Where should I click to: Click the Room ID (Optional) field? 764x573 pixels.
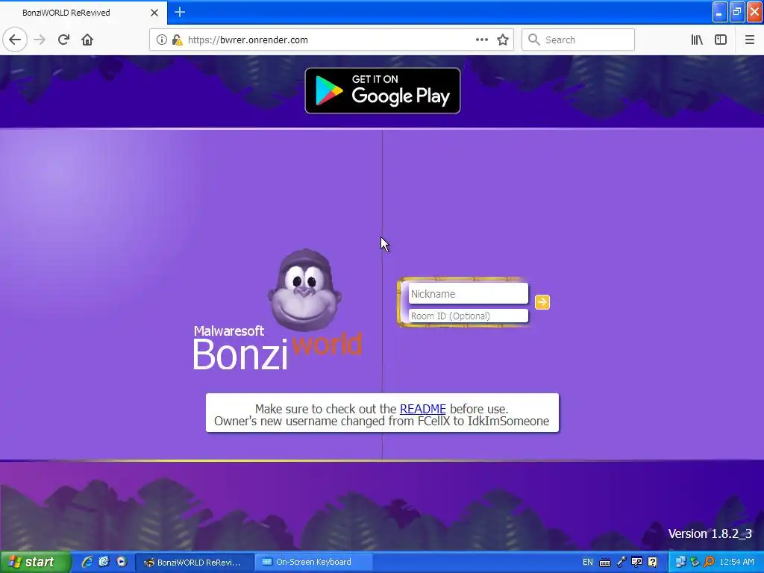click(x=468, y=316)
